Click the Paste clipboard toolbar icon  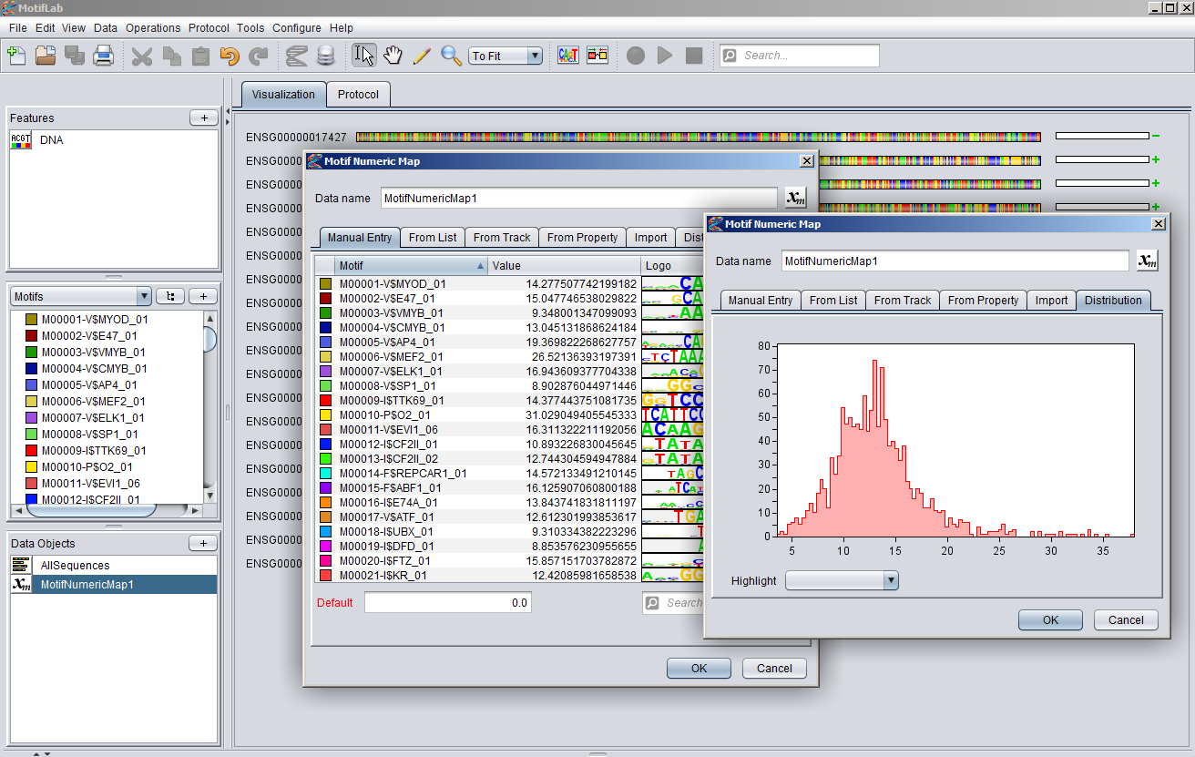click(x=200, y=56)
